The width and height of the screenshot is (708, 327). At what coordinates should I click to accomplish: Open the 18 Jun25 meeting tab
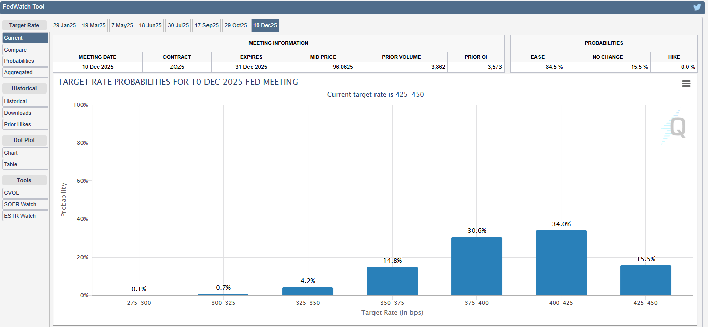pyautogui.click(x=150, y=25)
